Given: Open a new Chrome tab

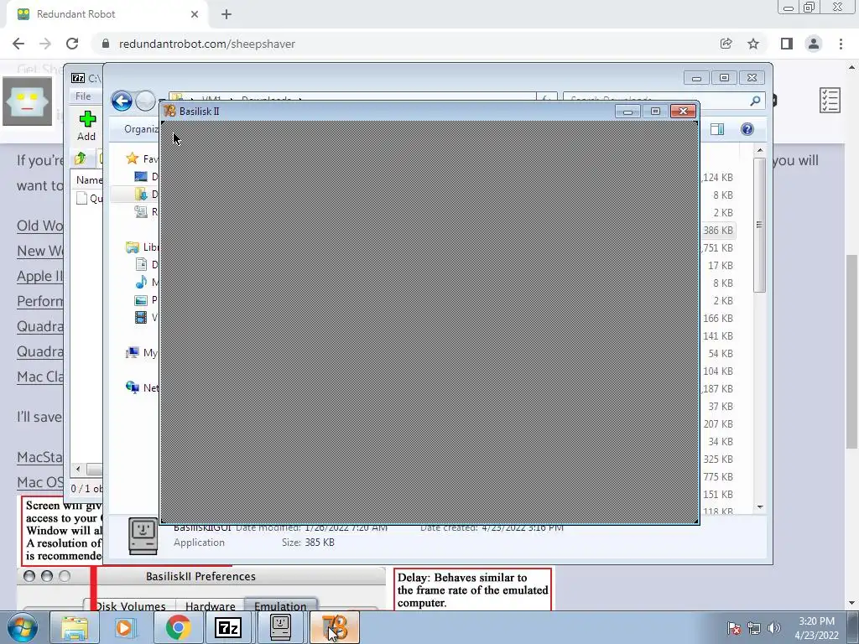Looking at the screenshot, I should [x=226, y=14].
